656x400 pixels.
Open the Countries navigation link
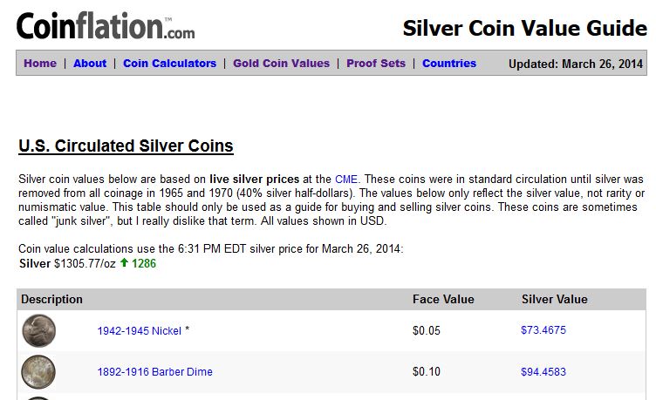point(449,63)
